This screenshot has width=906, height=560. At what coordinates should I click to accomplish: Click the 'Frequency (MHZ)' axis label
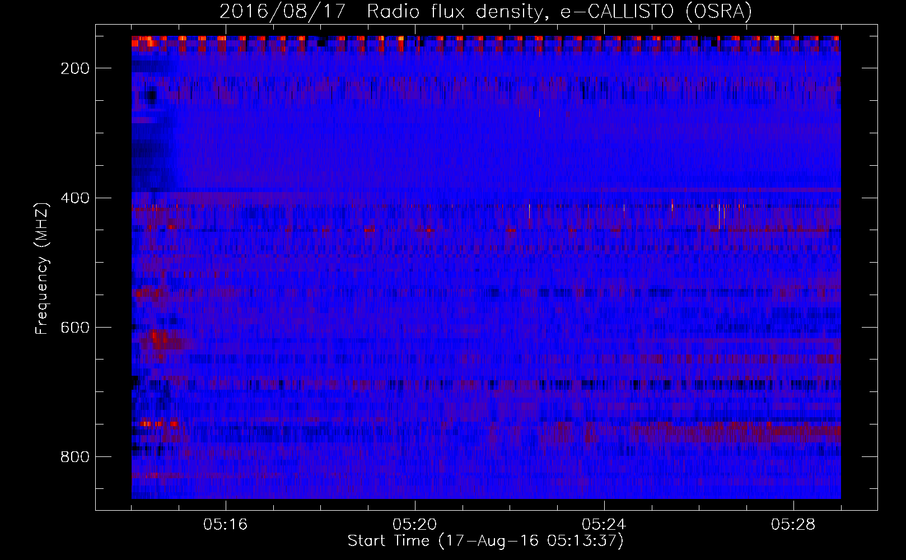coord(42,268)
